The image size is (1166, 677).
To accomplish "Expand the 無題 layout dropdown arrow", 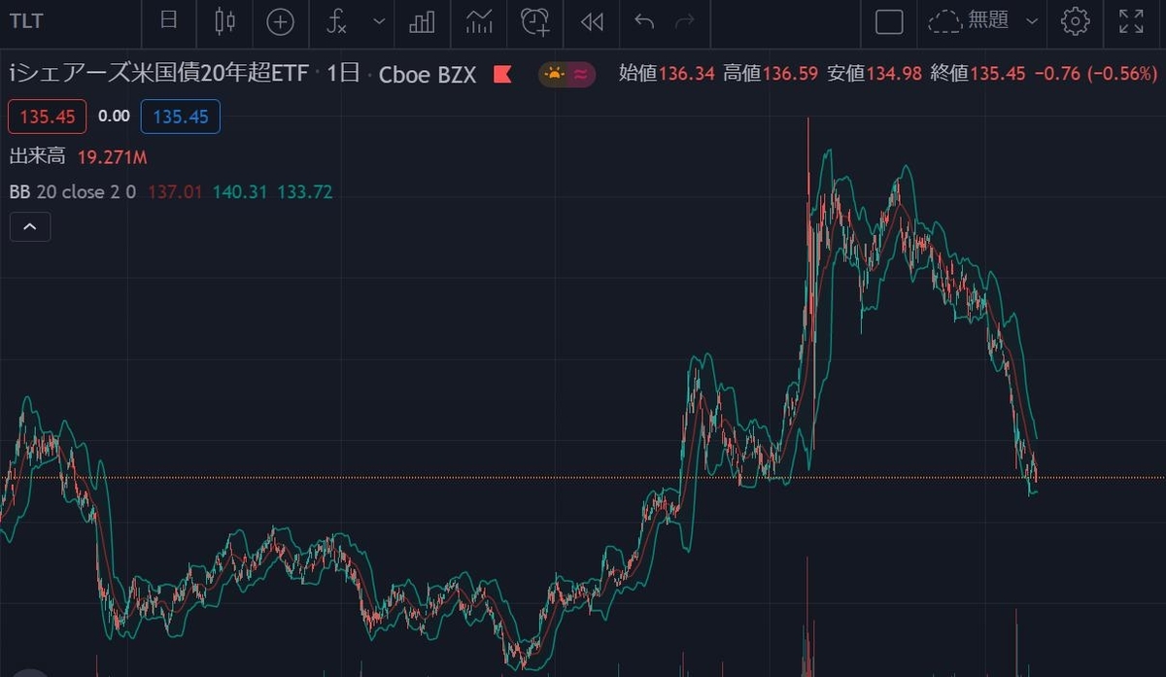I will [x=1032, y=21].
